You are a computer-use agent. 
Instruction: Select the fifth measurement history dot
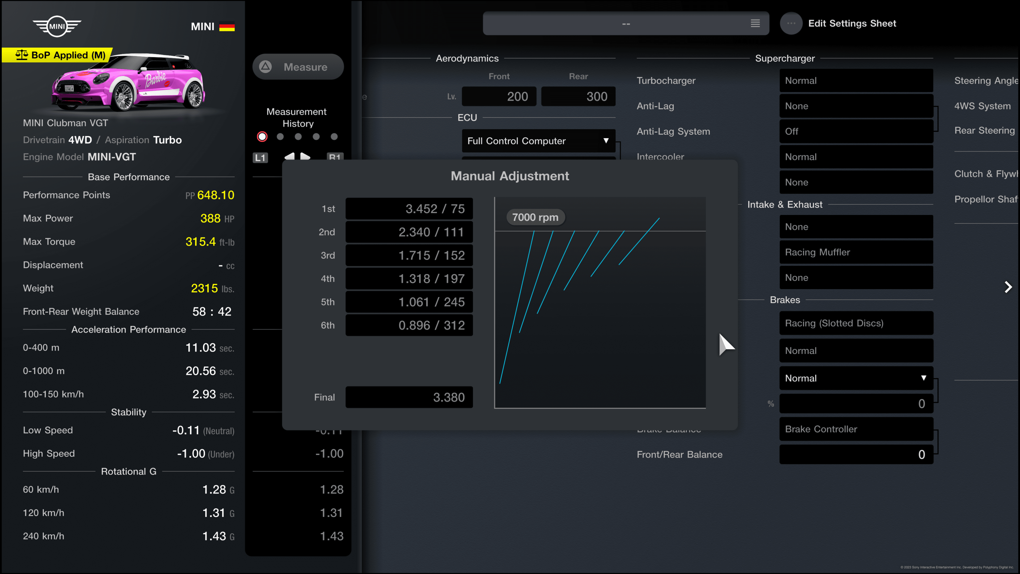[x=334, y=137]
